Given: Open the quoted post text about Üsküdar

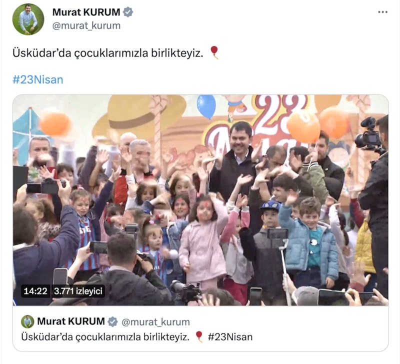Looking at the screenshot, I should 105,337.
